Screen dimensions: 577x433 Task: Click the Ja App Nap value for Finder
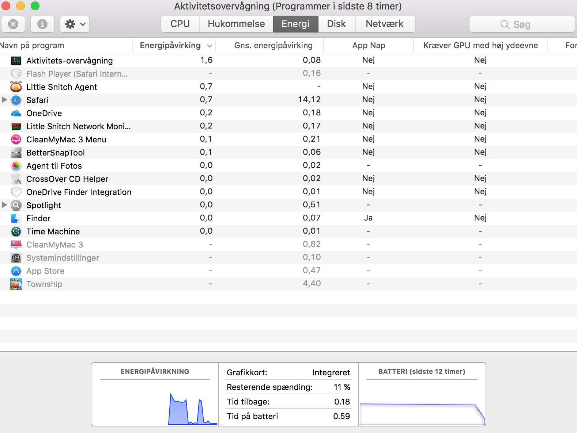(x=368, y=218)
